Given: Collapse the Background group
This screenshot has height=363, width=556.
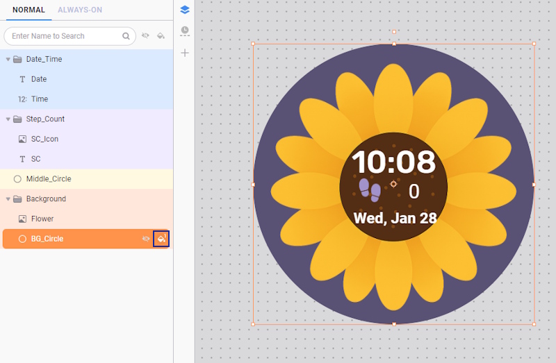Looking at the screenshot, I should pyautogui.click(x=8, y=199).
